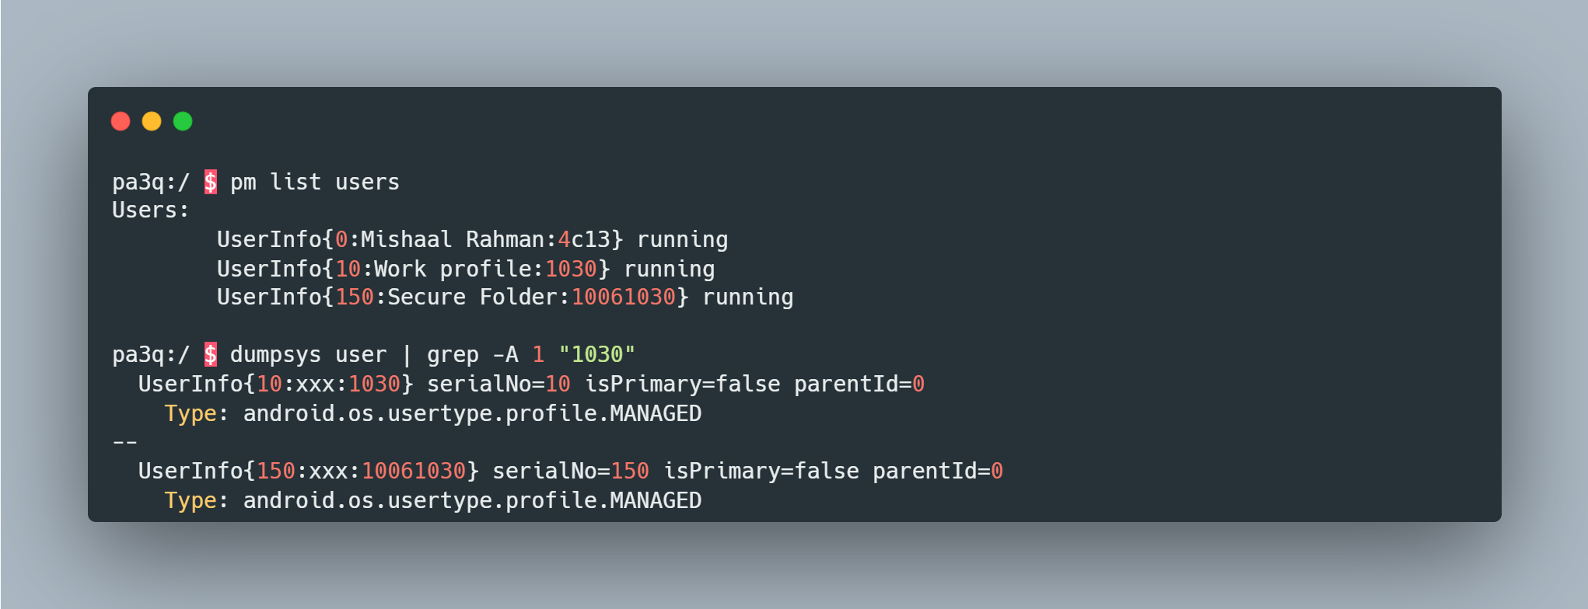
Task: Click the "serialNo=10" field
Action: click(x=498, y=384)
